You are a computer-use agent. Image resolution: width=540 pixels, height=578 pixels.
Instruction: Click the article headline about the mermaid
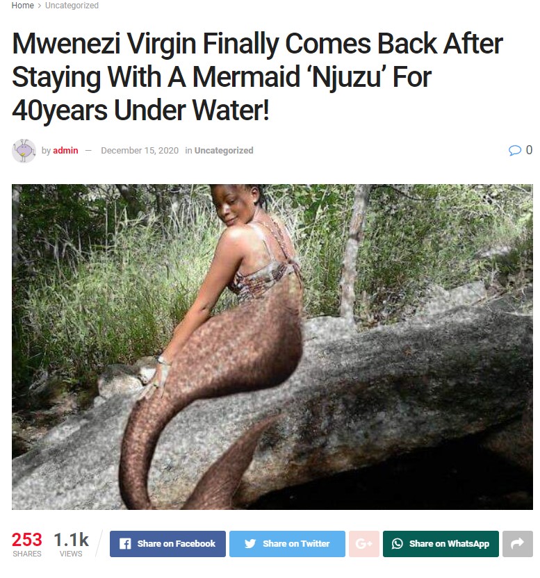257,76
